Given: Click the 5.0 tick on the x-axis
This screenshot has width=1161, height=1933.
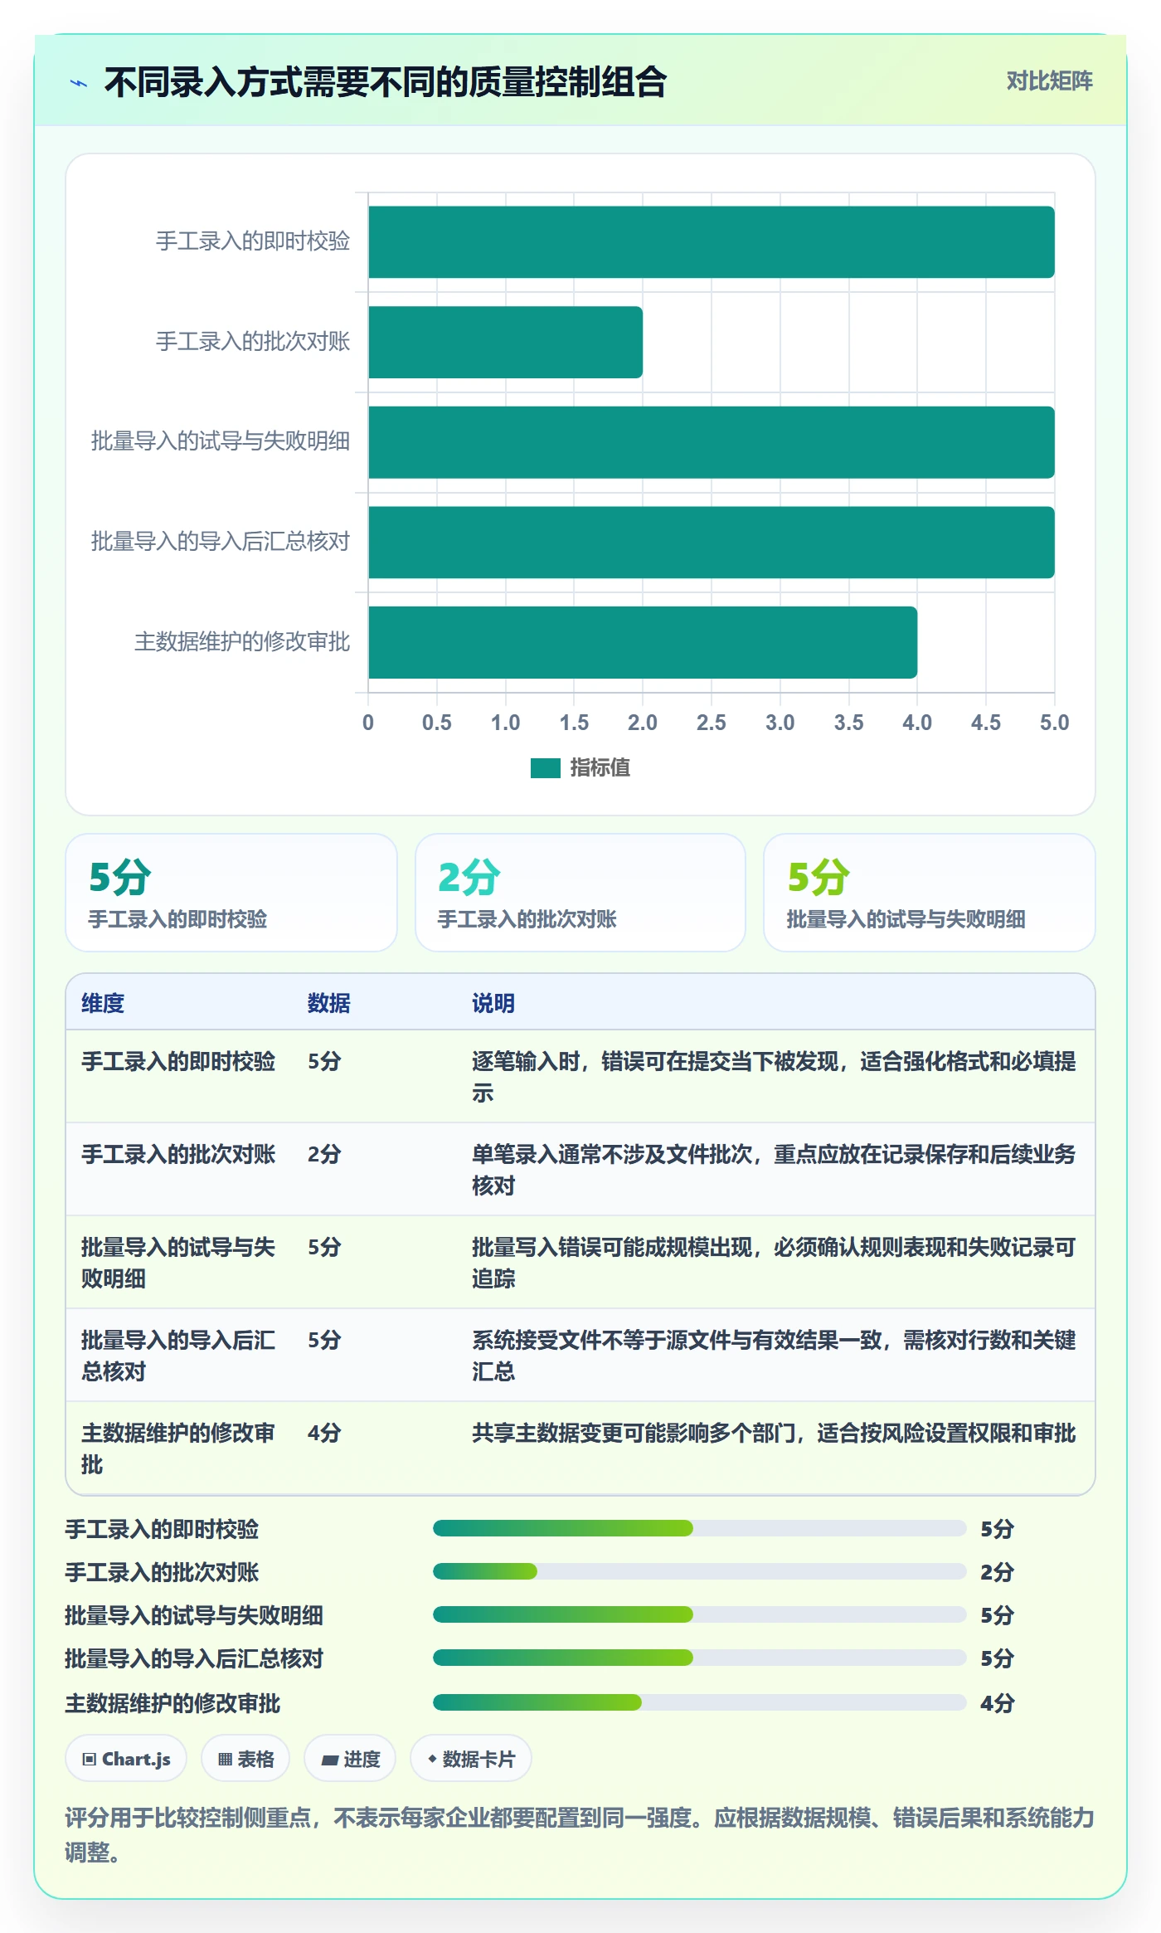Looking at the screenshot, I should (x=1054, y=723).
